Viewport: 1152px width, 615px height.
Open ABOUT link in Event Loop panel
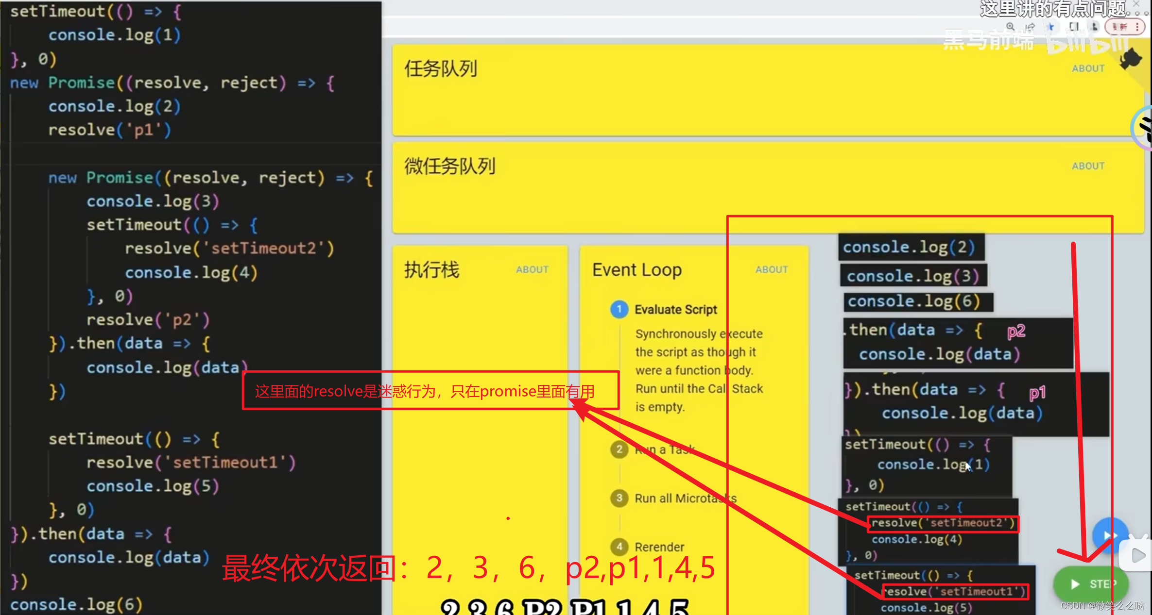tap(771, 269)
